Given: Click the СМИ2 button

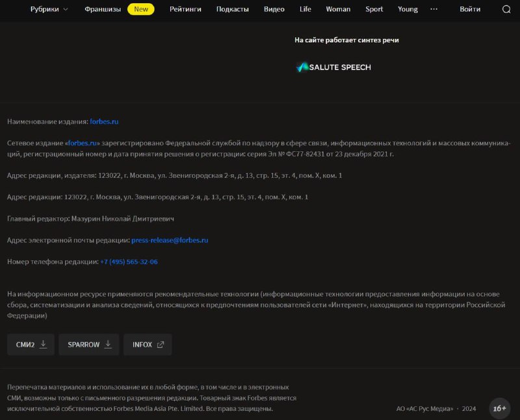Looking at the screenshot, I should coord(31,345).
